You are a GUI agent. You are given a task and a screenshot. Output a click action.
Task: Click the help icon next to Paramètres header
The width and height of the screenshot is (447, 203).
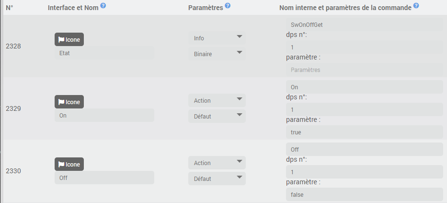(x=228, y=6)
